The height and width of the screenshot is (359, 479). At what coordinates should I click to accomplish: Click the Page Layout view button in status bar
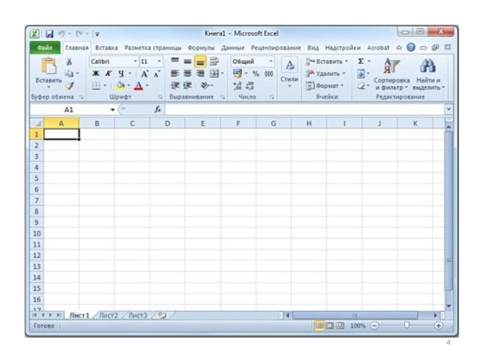pyautogui.click(x=330, y=325)
